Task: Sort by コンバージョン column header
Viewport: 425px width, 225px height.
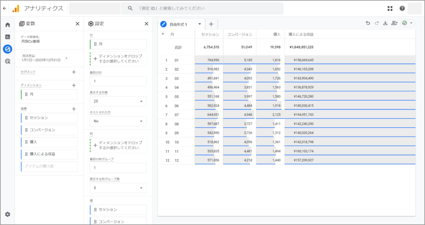Action: tap(239, 34)
